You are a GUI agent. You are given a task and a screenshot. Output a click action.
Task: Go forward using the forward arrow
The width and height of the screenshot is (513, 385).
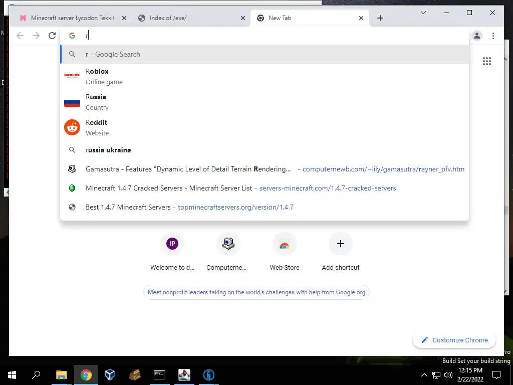pyautogui.click(x=36, y=36)
